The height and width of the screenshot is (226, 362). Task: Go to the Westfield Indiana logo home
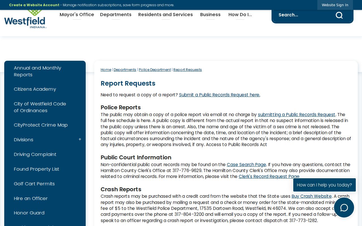pos(25,19)
